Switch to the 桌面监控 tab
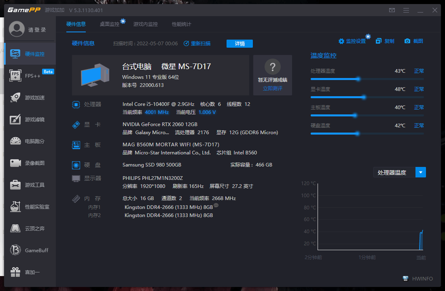445x291 pixels. pos(110,24)
